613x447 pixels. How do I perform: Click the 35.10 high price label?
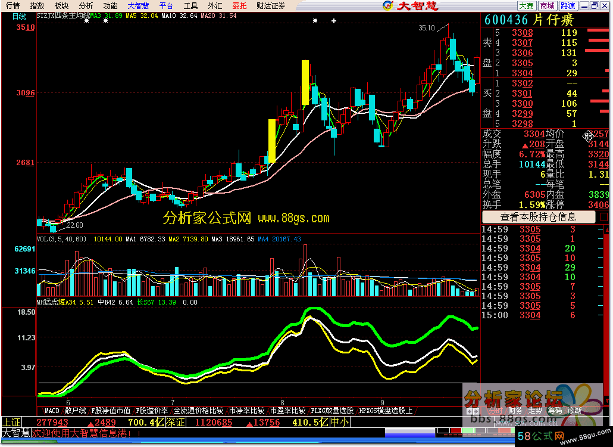[427, 28]
